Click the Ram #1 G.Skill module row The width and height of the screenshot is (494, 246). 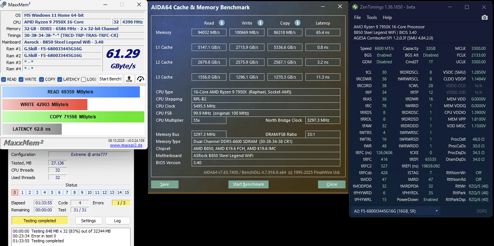coord(62,49)
